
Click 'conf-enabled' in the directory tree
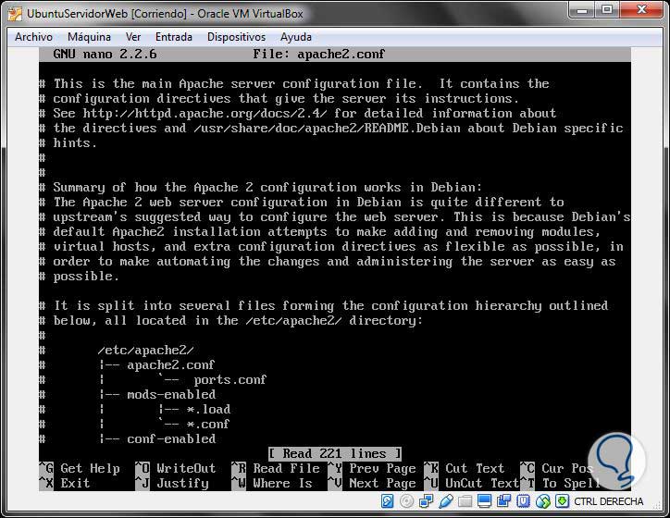(x=171, y=439)
